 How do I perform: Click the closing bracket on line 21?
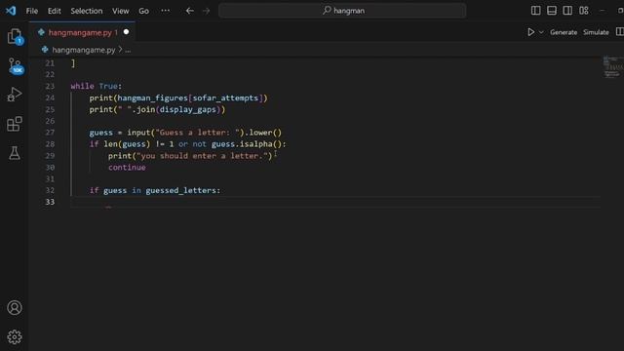click(x=73, y=63)
